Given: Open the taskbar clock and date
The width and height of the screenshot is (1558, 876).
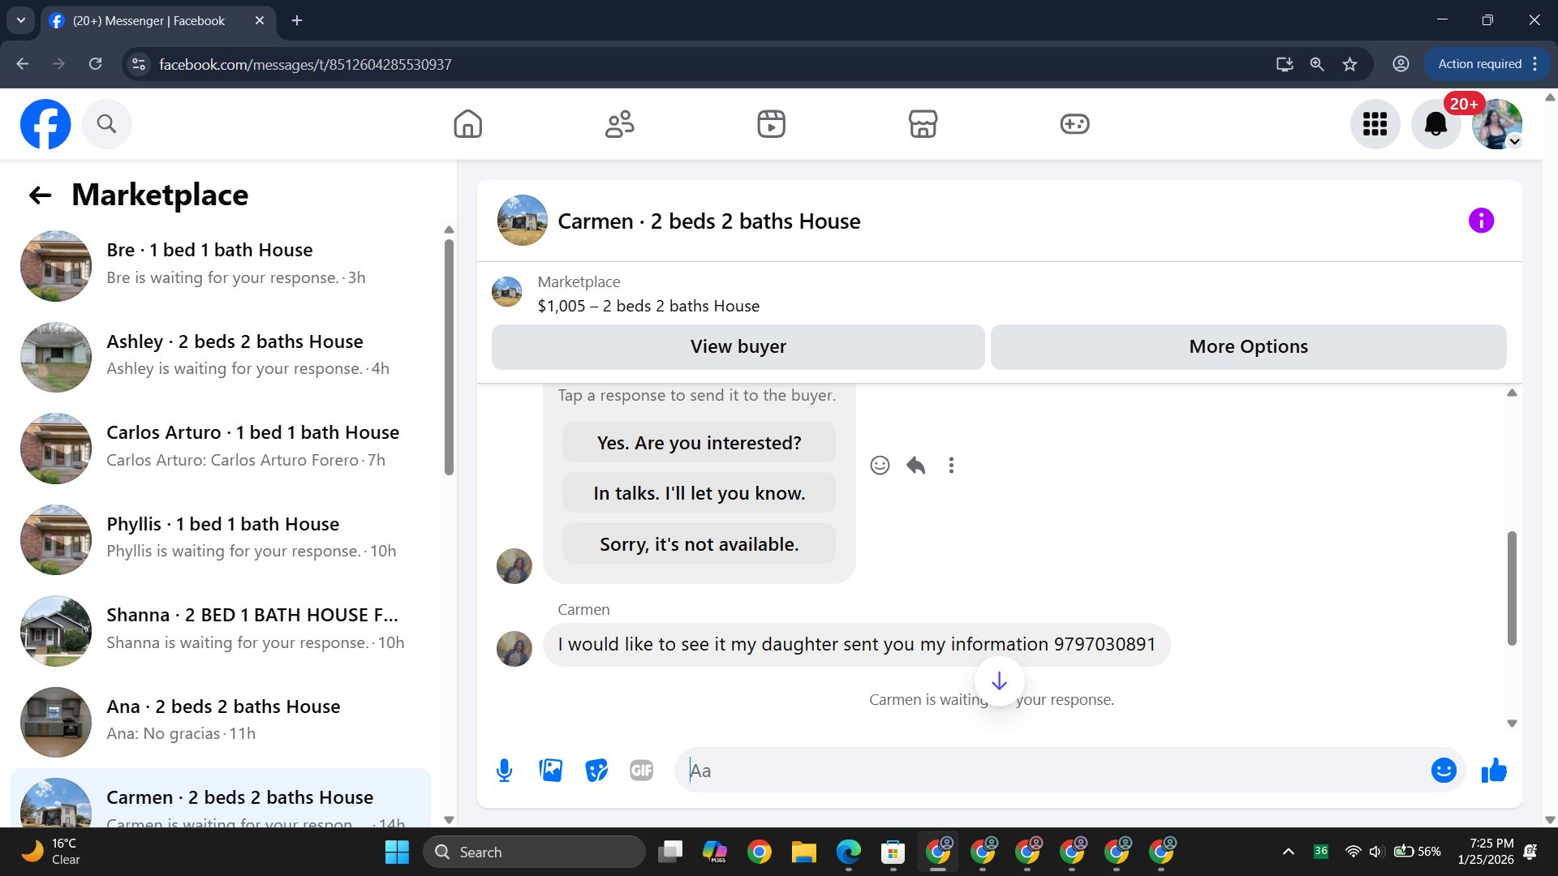Looking at the screenshot, I should coord(1486,852).
